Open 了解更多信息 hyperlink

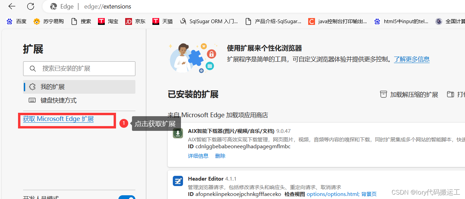tap(412, 59)
